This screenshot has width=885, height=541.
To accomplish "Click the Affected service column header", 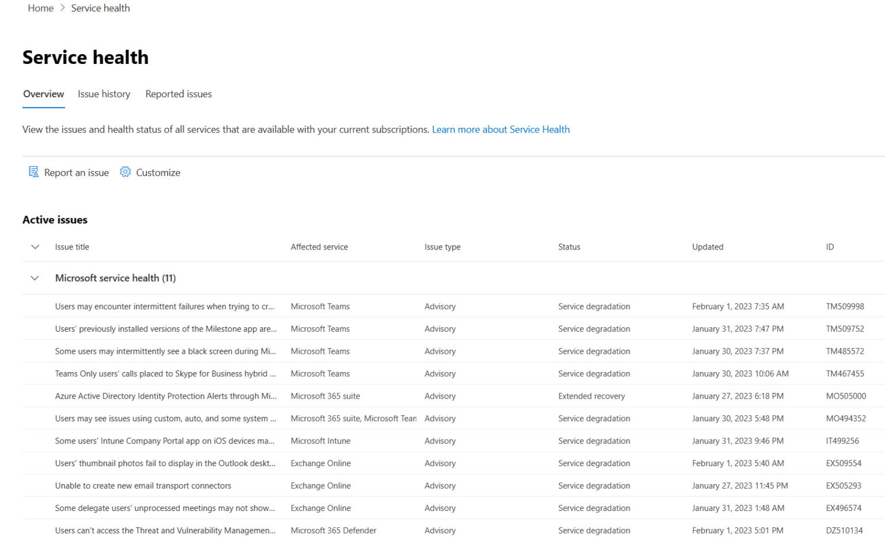I will click(319, 247).
